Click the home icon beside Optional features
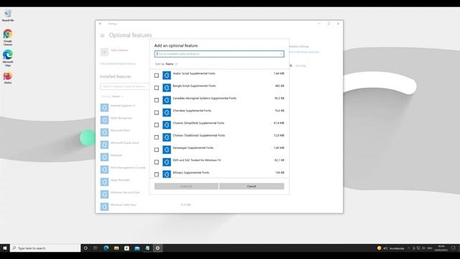Screen dimensions: 460x259 coord(102,35)
